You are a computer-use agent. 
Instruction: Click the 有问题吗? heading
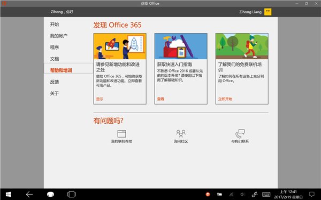[x=109, y=121]
